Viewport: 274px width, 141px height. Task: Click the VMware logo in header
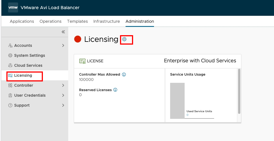[13, 7]
